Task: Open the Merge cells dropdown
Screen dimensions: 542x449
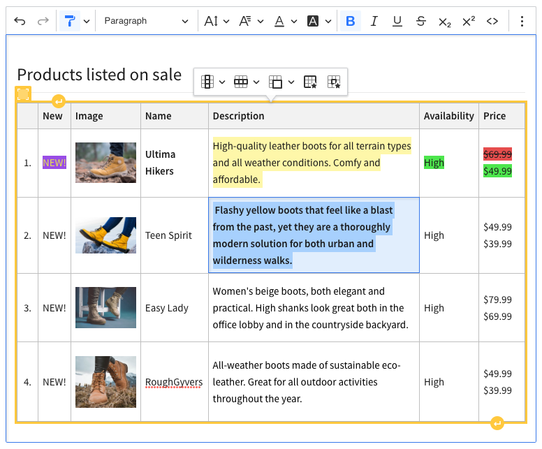Action: tap(281, 82)
